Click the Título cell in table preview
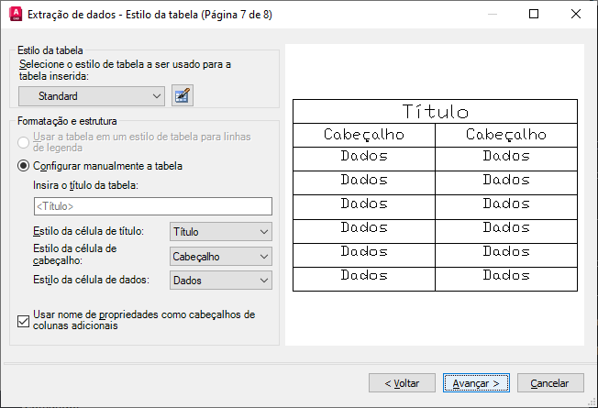598x408 pixels. click(435, 112)
